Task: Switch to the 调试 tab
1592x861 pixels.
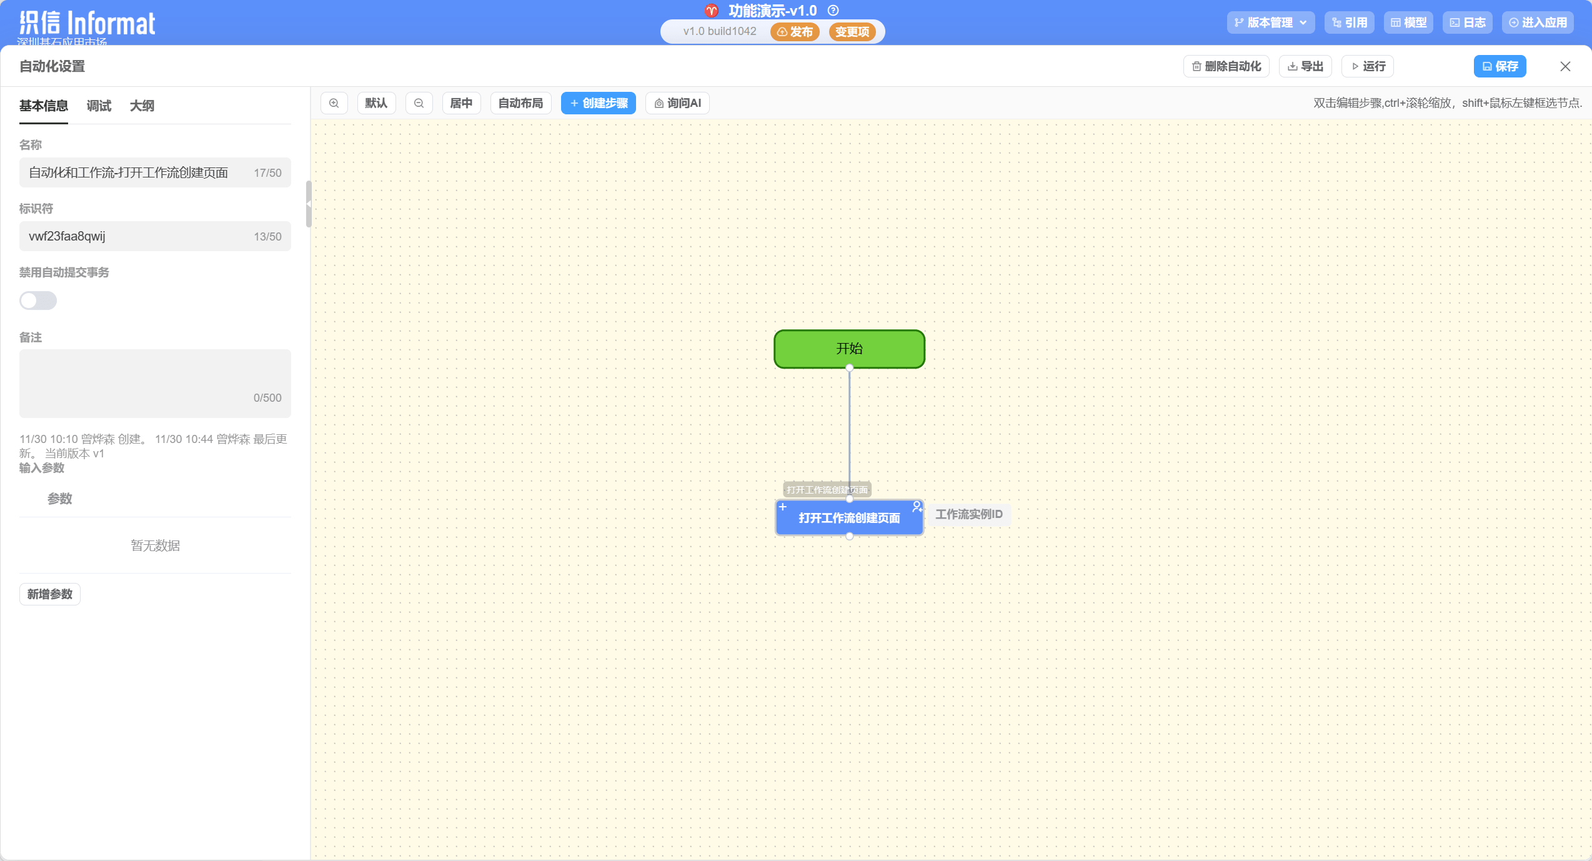Action: click(99, 106)
